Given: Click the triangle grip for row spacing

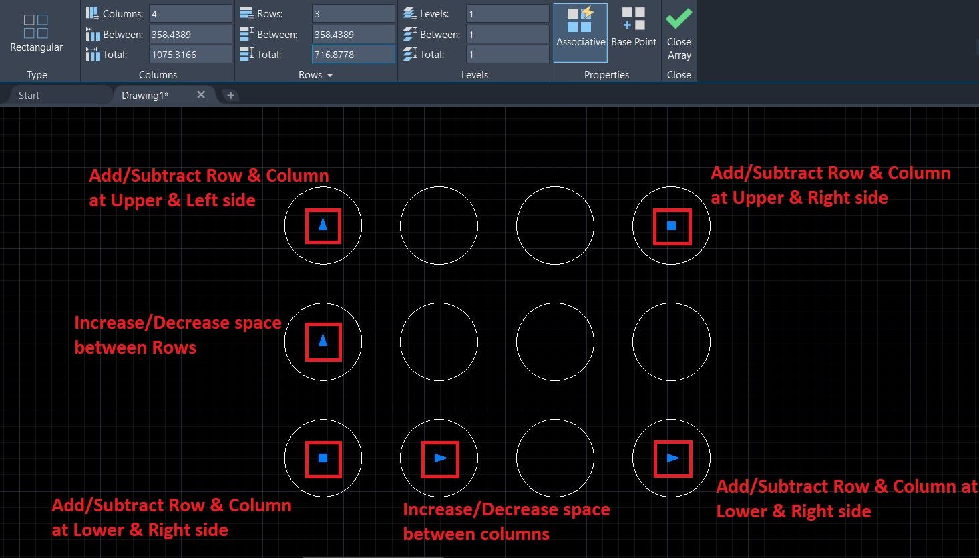Looking at the screenshot, I should click(323, 341).
